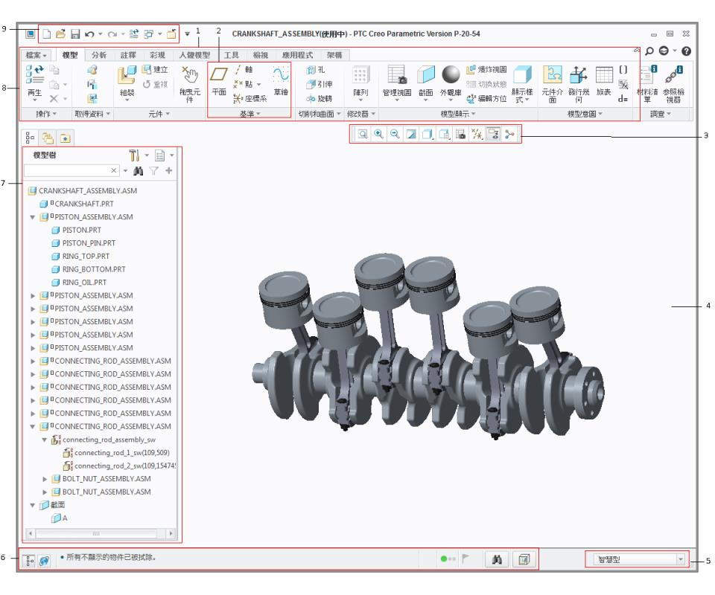Undo the last action

point(89,34)
